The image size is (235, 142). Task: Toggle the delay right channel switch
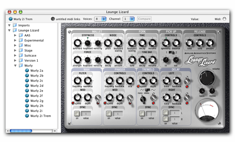[187, 97]
